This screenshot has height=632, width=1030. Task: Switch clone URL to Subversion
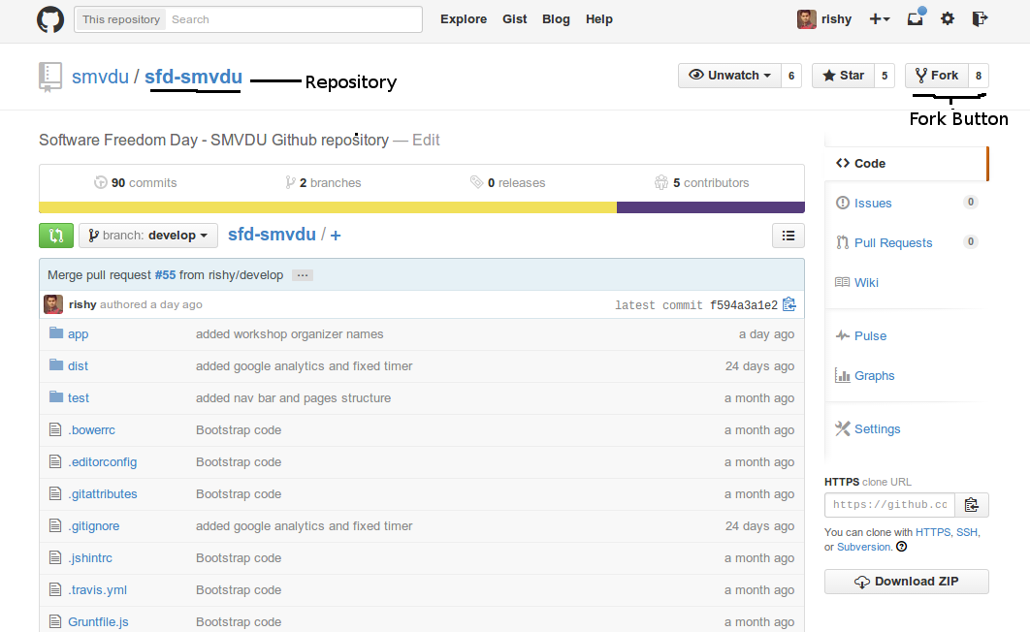(864, 547)
